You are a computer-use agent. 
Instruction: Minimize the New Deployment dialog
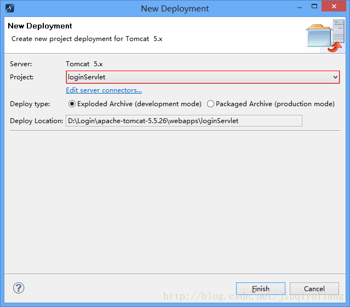(300, 8)
